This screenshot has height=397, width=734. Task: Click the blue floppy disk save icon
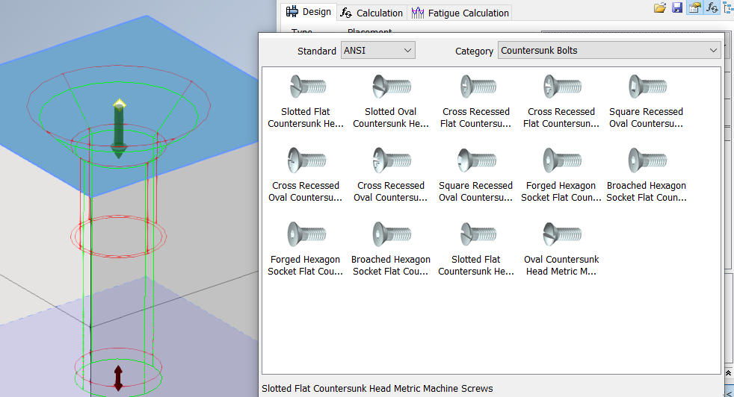click(x=677, y=7)
